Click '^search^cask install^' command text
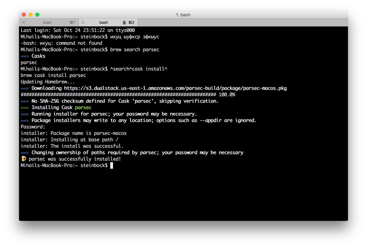The image size is (367, 248). [x=139, y=69]
